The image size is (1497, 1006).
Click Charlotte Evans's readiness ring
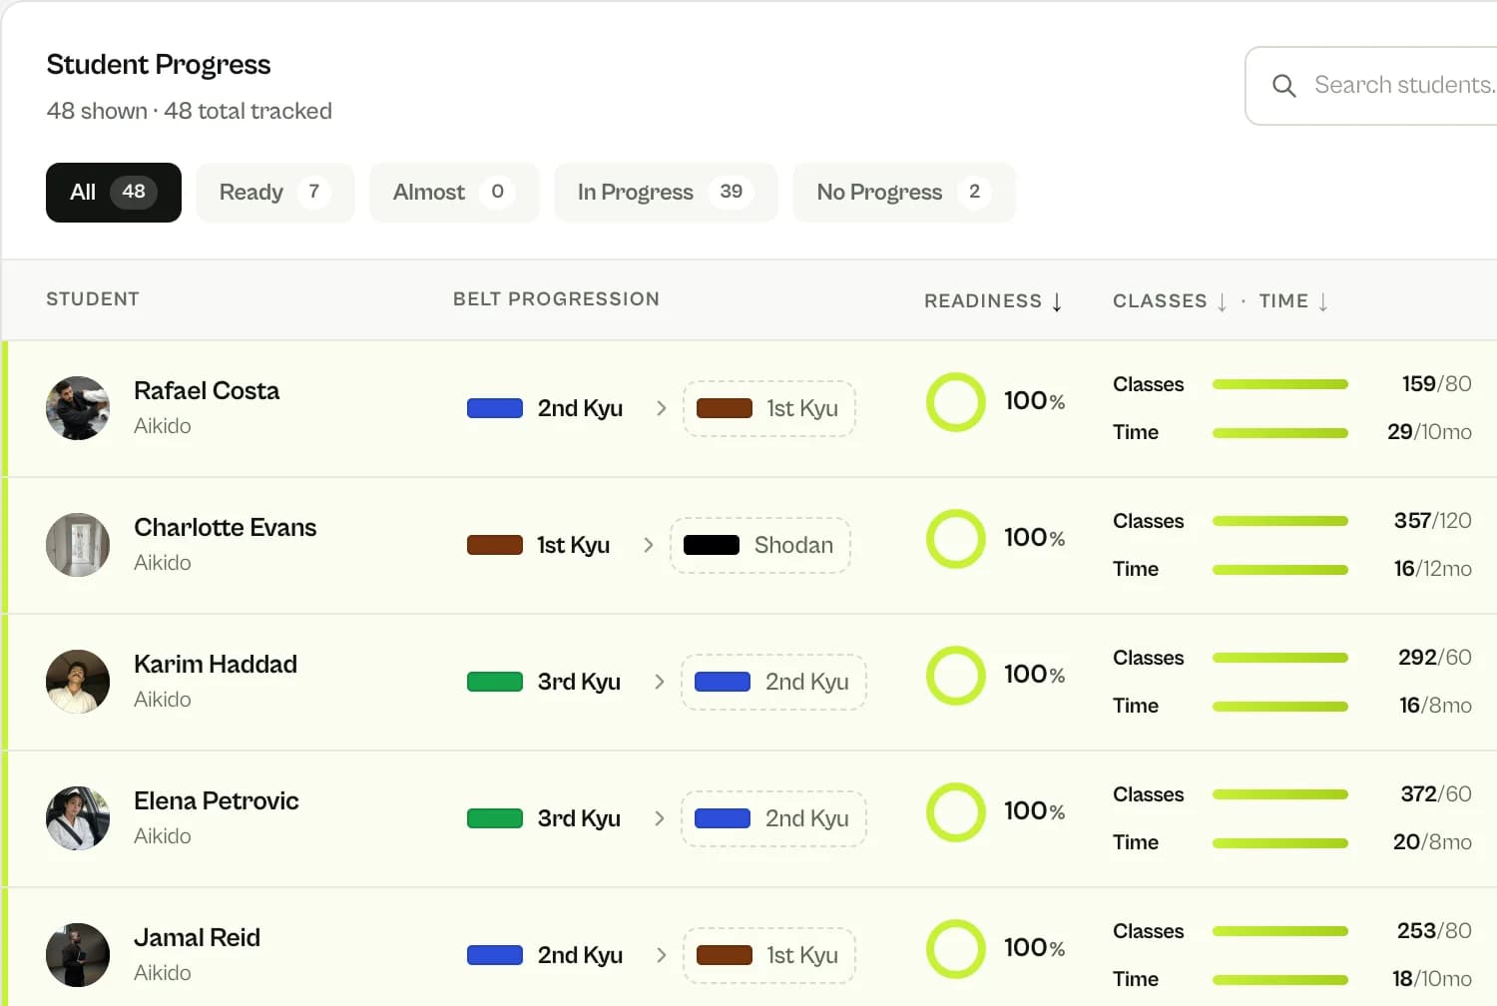(x=956, y=539)
